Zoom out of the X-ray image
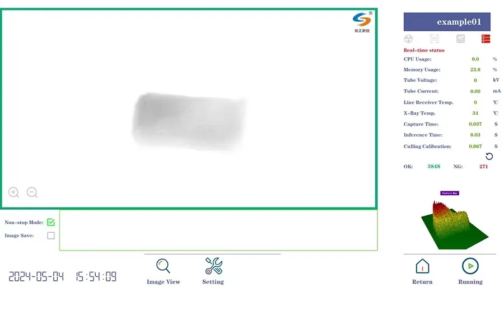Image resolution: width=504 pixels, height=311 pixels. click(32, 192)
